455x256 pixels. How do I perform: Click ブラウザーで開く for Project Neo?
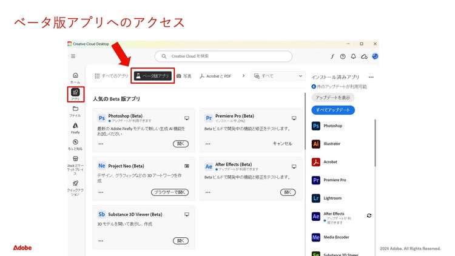170,192
